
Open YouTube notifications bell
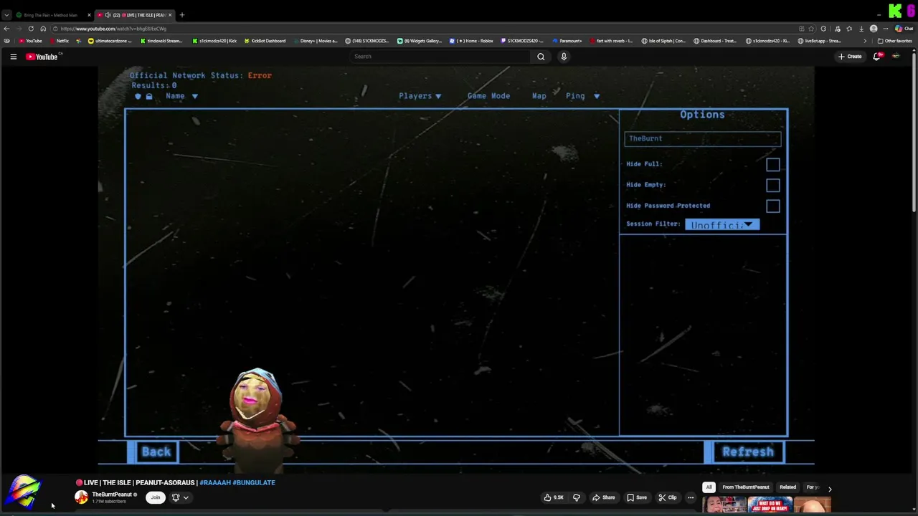click(x=876, y=57)
